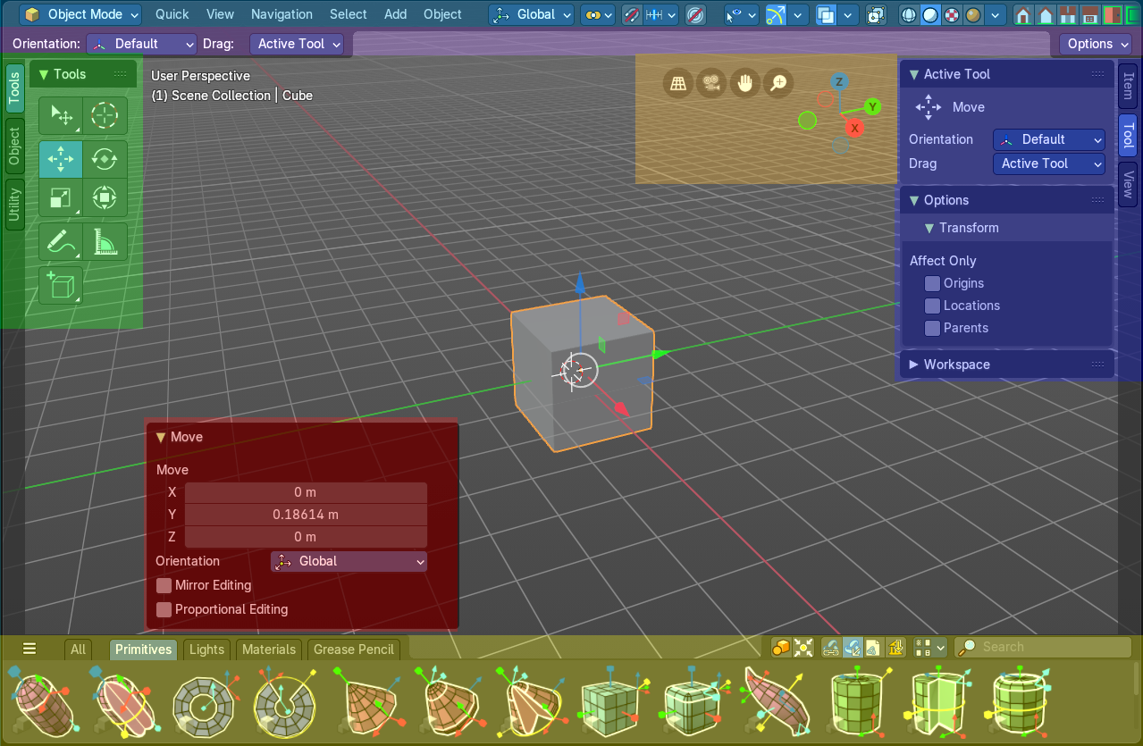Activate the 3D Cursor tool
This screenshot has width=1143, height=746.
click(105, 115)
